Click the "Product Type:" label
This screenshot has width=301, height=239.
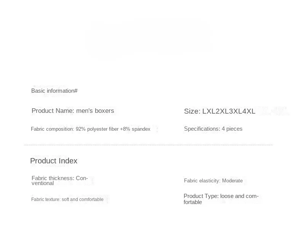click(x=201, y=196)
